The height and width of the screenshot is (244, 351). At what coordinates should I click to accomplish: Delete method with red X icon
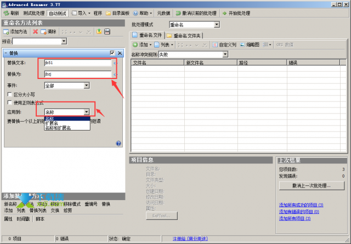[35, 32]
